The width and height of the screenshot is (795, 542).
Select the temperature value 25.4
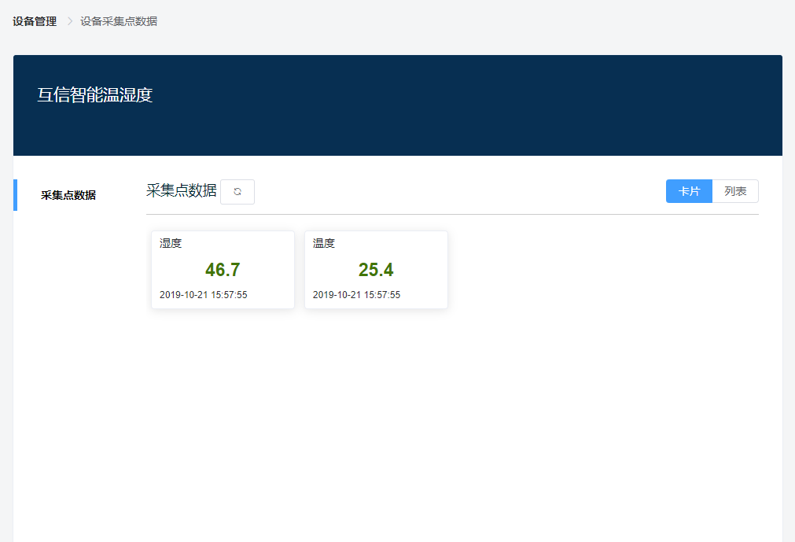point(376,270)
